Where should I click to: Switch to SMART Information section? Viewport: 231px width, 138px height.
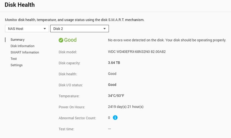pos(25,52)
